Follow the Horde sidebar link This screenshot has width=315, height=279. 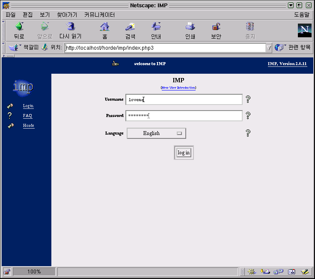29,126
